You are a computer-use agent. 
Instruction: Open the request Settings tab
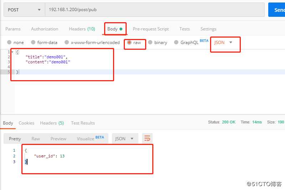coord(208,29)
